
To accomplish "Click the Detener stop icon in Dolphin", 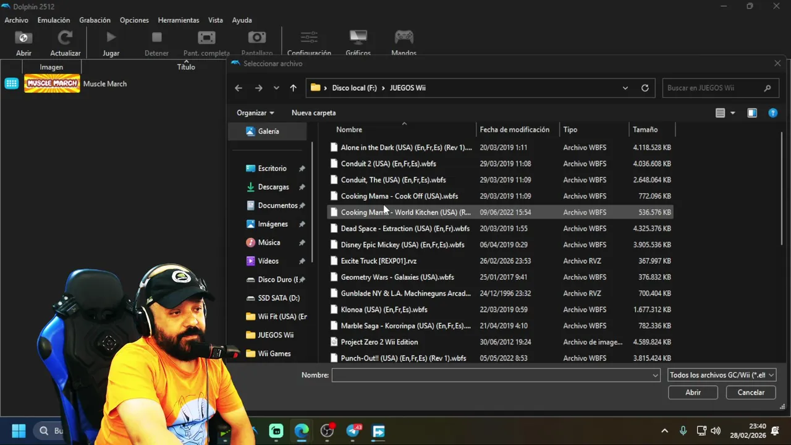I will (156, 38).
